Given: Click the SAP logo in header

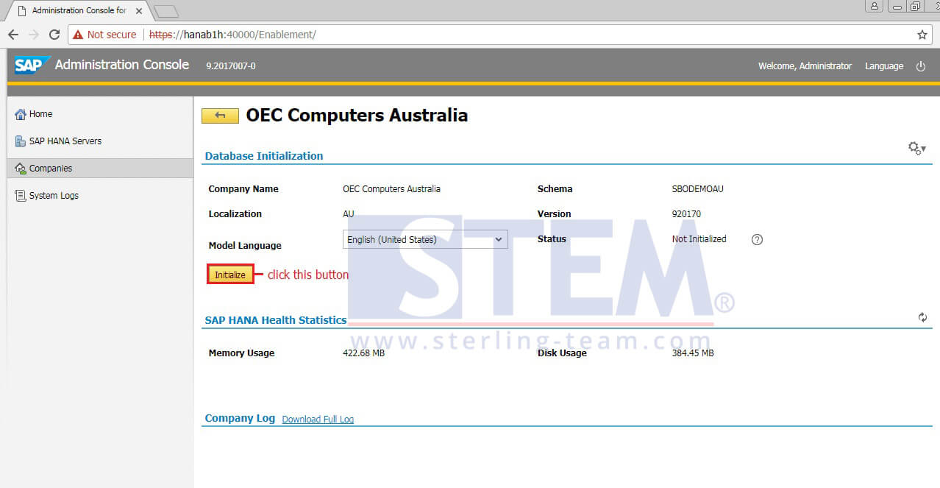Looking at the screenshot, I should pyautogui.click(x=32, y=65).
